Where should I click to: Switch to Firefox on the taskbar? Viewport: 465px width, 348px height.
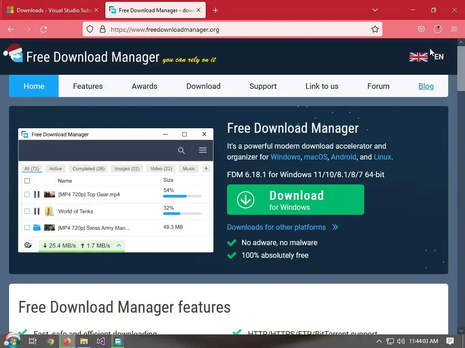point(67,341)
